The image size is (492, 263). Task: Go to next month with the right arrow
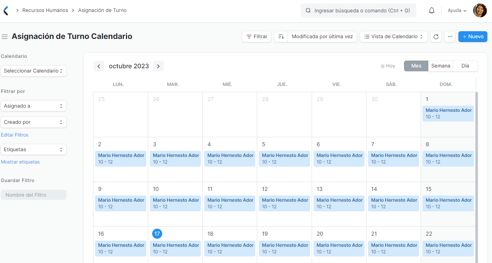(x=158, y=66)
